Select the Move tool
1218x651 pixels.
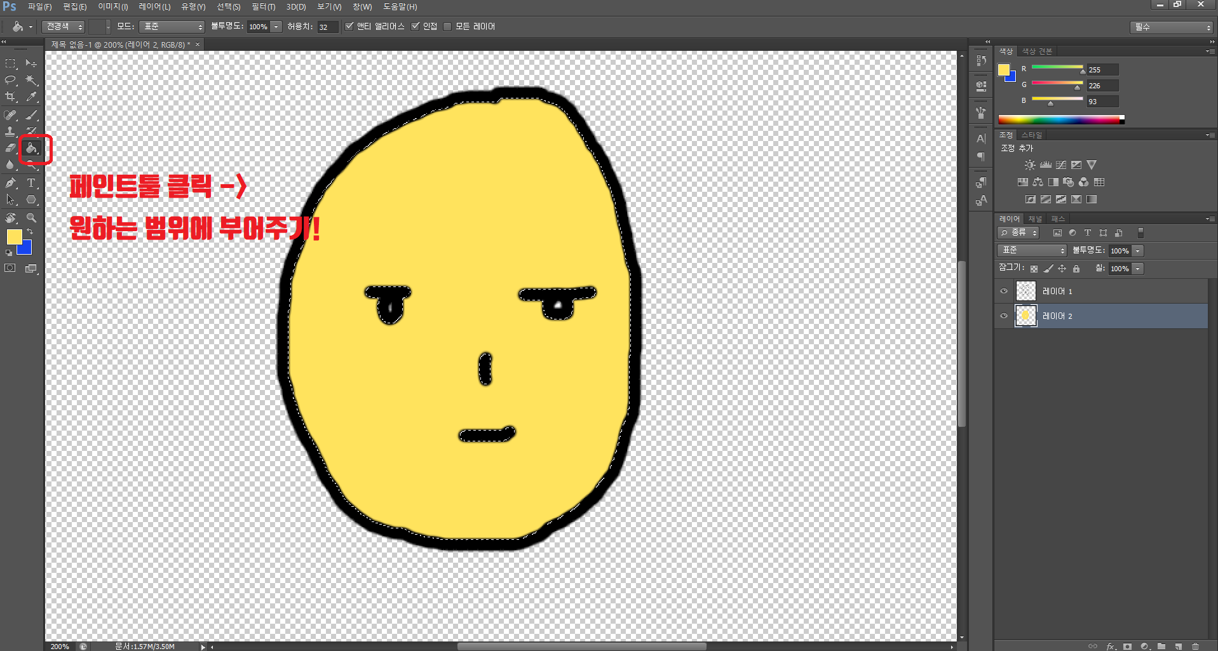[31, 64]
